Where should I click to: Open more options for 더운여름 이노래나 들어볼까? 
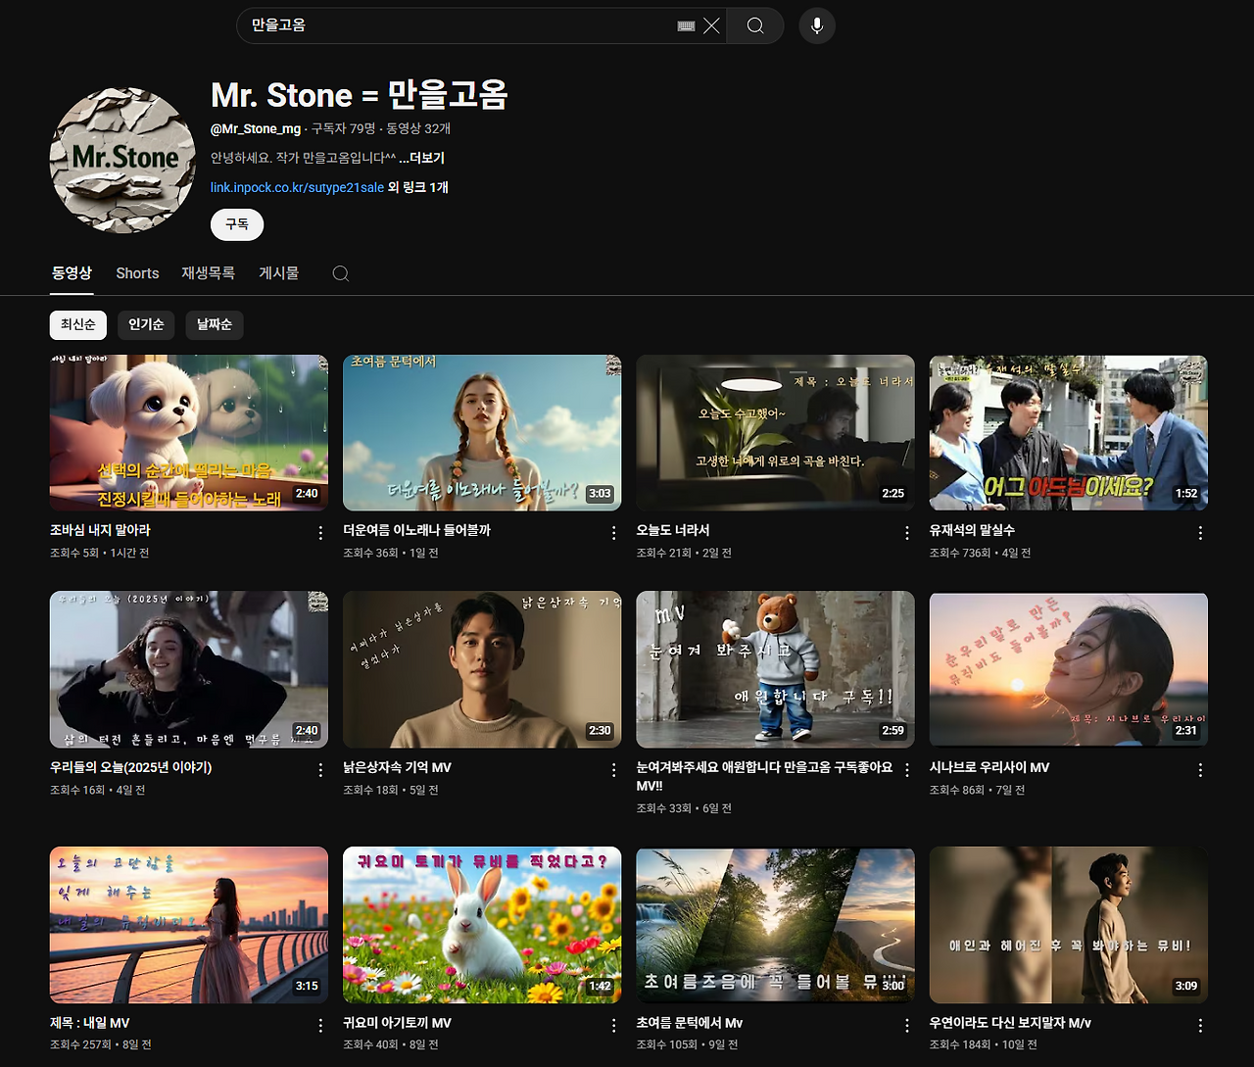(614, 533)
